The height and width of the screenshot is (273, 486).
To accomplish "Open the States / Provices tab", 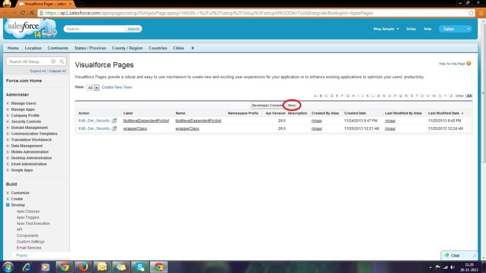I will (x=90, y=48).
